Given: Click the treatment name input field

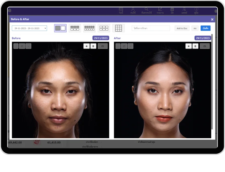Looking at the screenshot, I should tap(151, 28).
